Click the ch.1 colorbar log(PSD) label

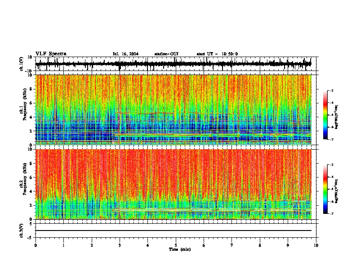tap(337, 117)
